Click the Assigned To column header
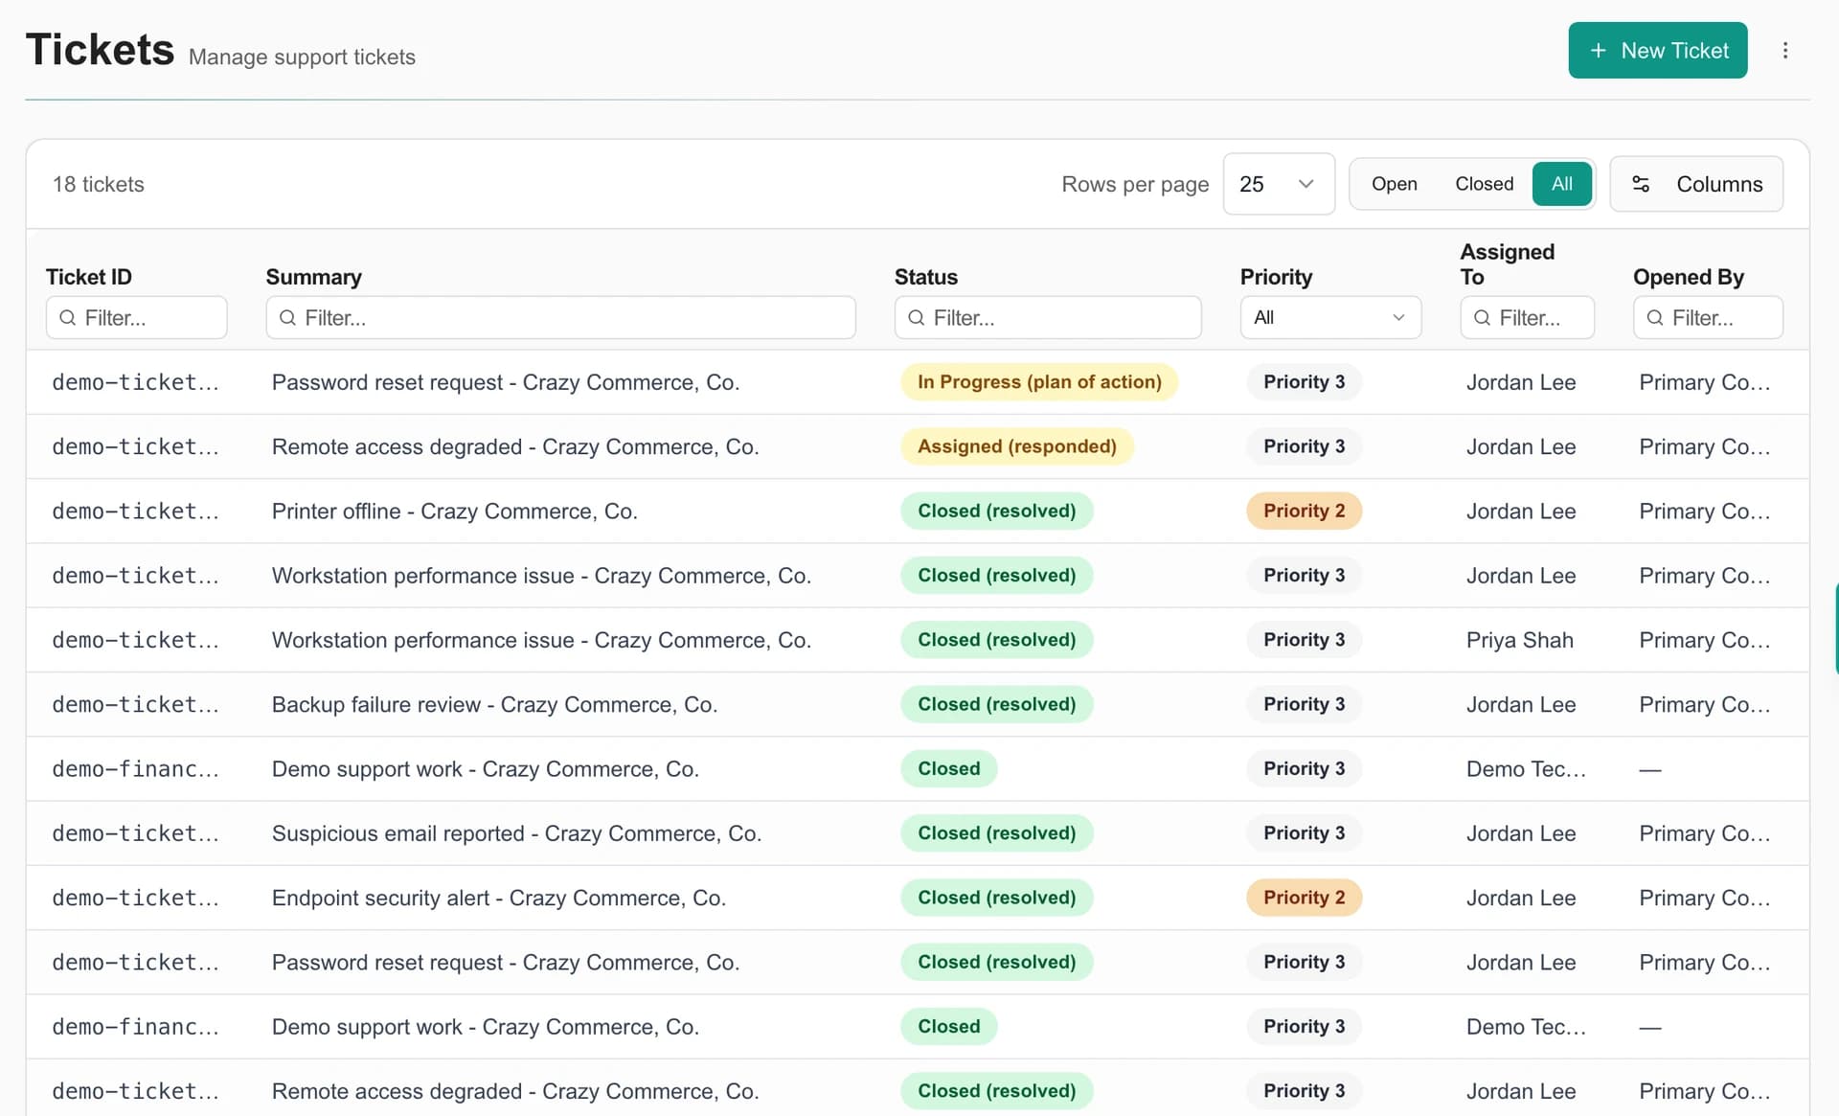 coord(1508,264)
